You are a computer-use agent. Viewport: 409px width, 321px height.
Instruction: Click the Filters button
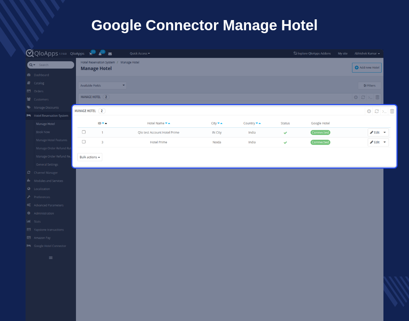tap(369, 85)
